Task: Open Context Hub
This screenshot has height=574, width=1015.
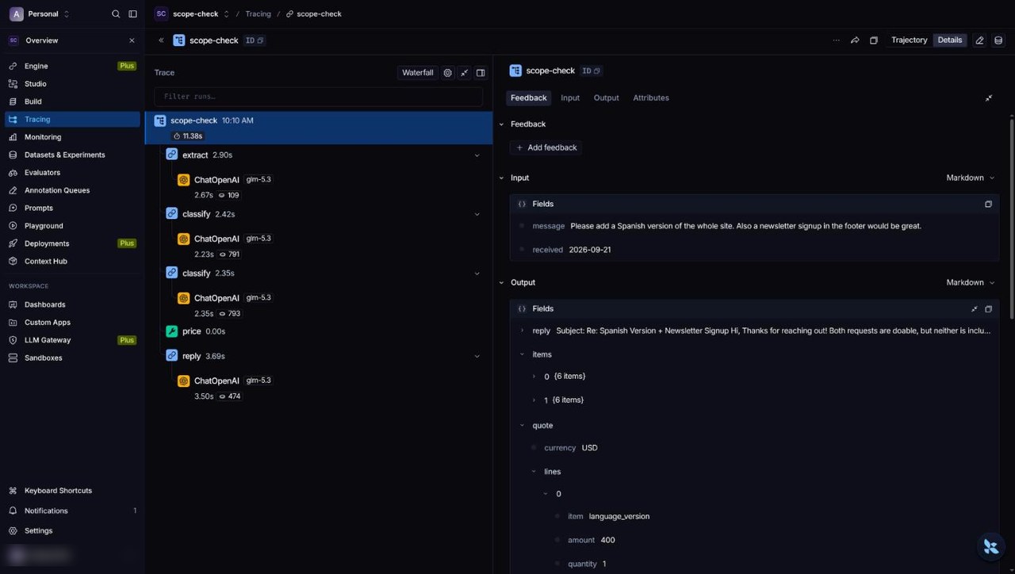Action: click(72, 261)
